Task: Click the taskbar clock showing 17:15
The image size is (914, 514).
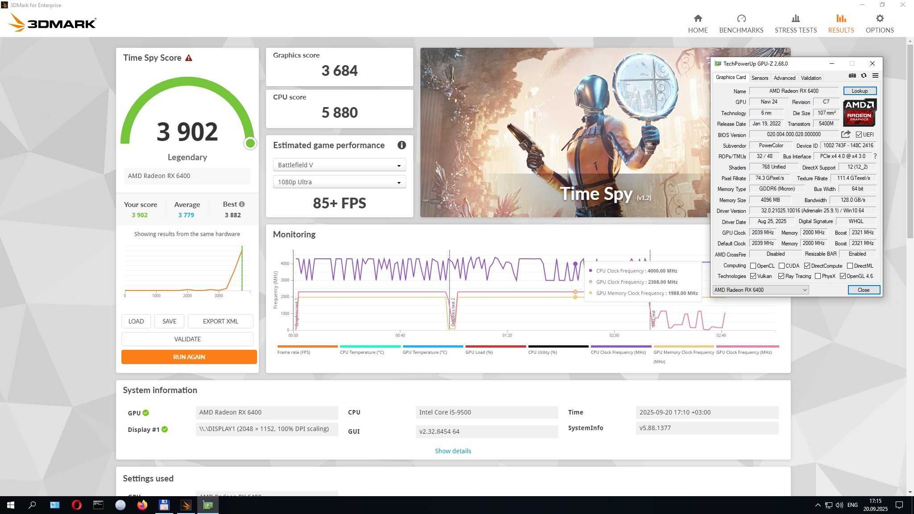Action: pyautogui.click(x=875, y=505)
